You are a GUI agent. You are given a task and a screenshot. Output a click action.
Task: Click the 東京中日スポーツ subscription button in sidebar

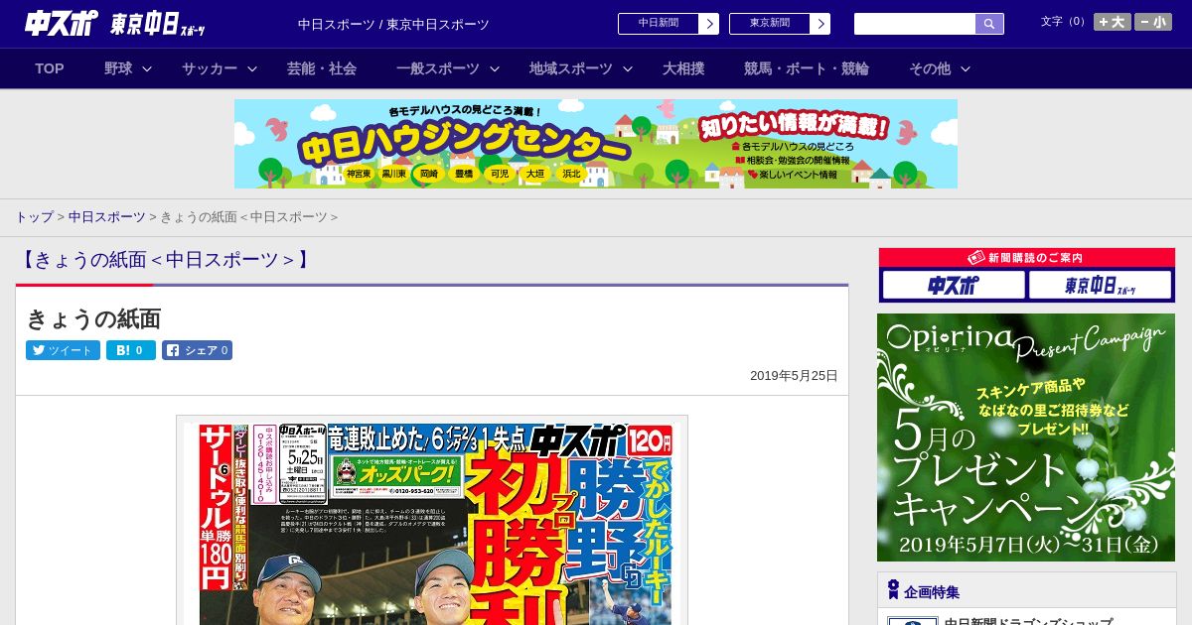tap(1101, 286)
